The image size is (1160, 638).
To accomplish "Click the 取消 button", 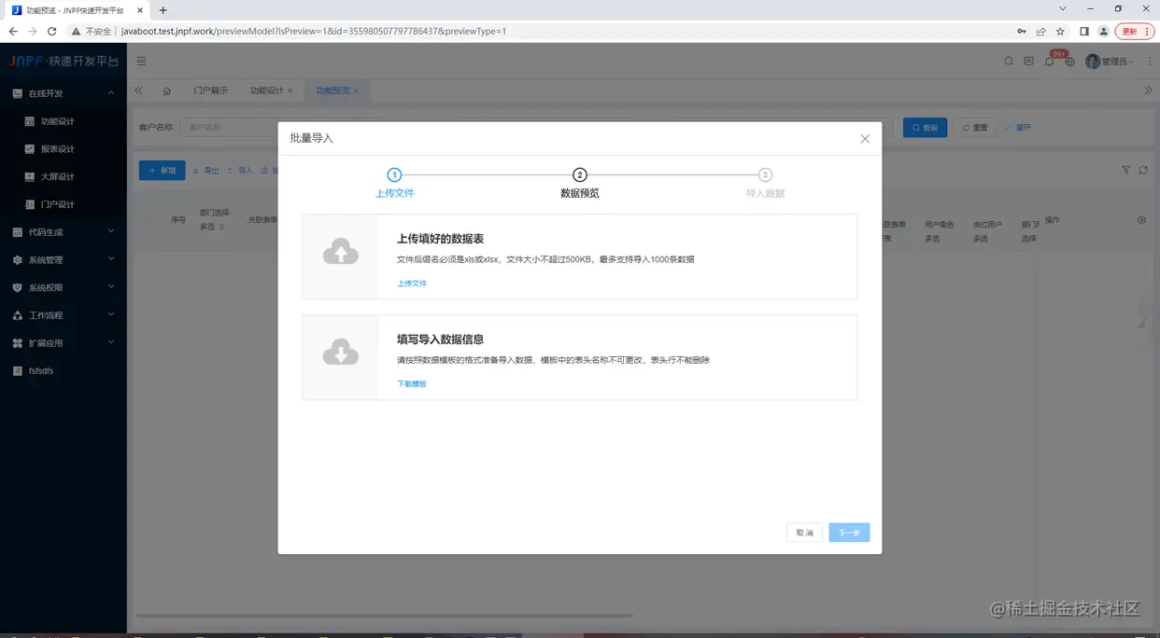I will (804, 533).
